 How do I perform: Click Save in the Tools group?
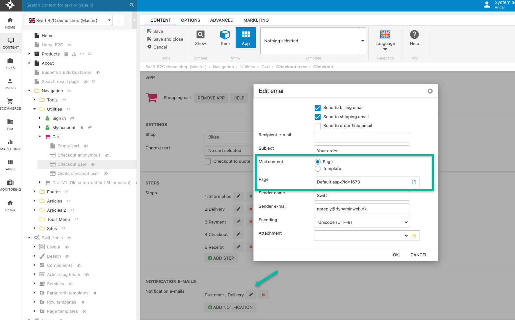155,31
